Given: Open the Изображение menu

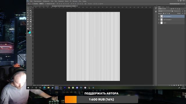Looking at the screenshot, I should (x=46, y=1).
